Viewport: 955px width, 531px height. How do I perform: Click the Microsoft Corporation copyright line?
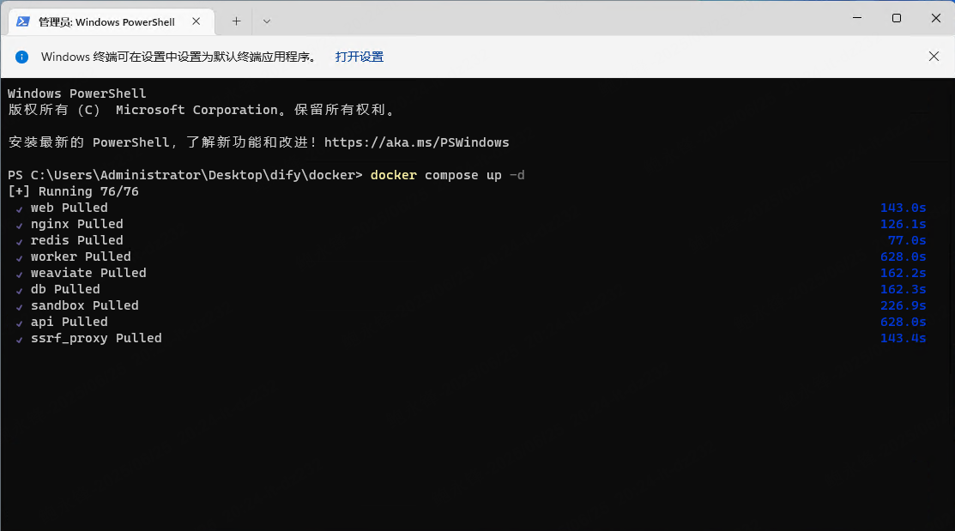(202, 110)
